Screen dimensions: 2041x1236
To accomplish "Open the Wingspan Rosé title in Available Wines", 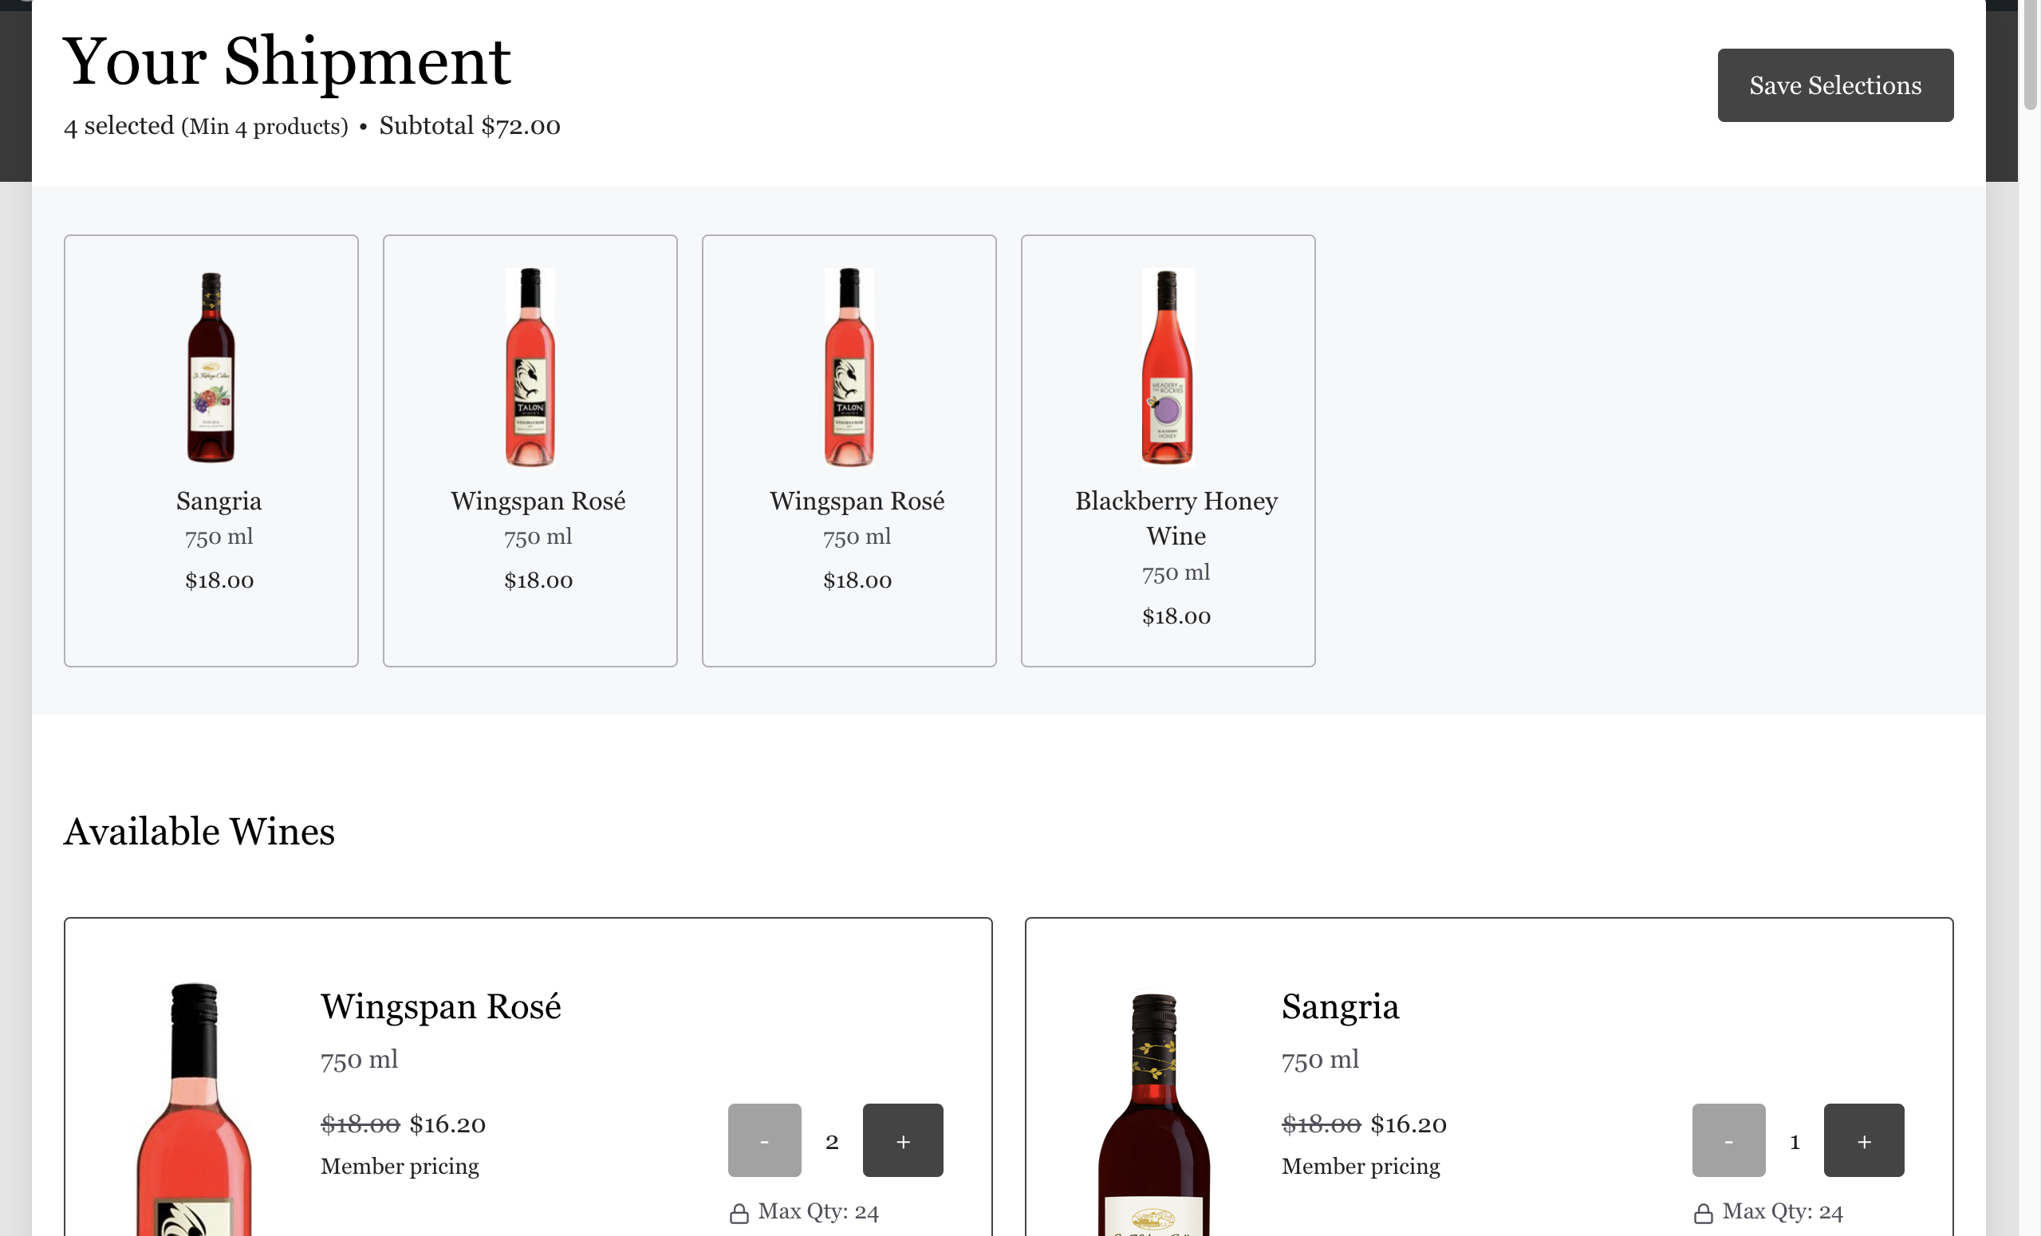I will (x=441, y=1006).
